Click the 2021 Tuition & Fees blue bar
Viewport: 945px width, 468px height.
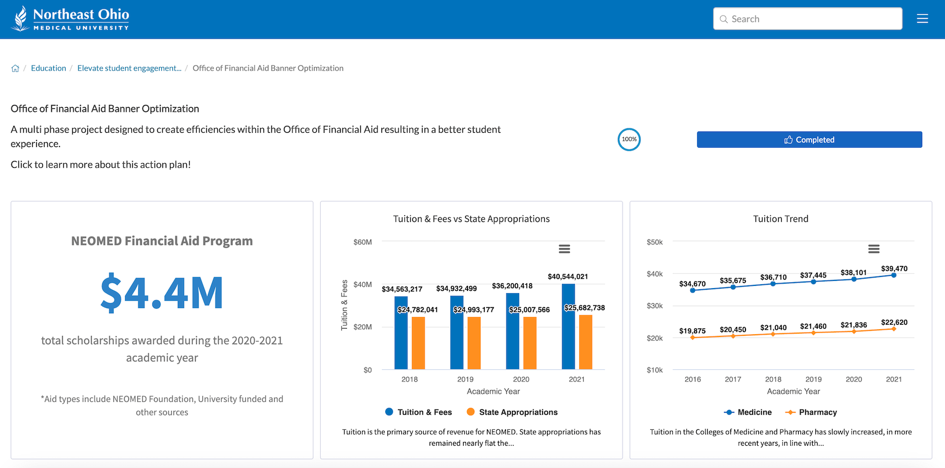coord(568,326)
